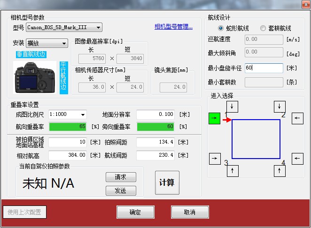Click the 平行航线边 vertical blue label

tap(64, 78)
